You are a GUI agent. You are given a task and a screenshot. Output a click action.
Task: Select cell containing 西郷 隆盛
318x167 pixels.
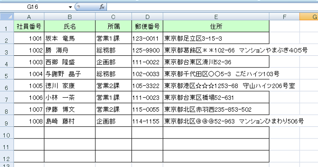click(x=70, y=62)
